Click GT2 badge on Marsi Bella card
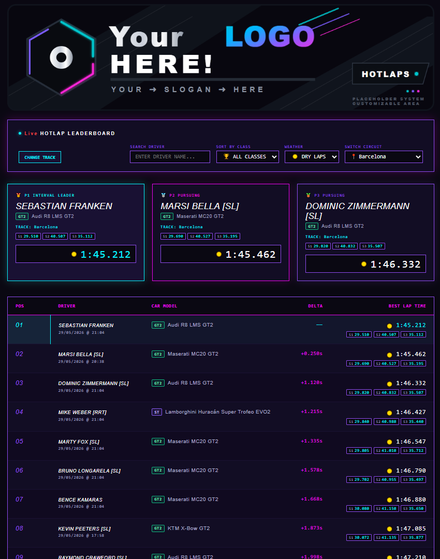Screen dimensions: 440x559 [x=167, y=216]
